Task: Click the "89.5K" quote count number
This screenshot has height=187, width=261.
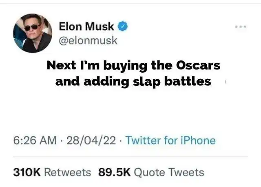Action: point(115,172)
